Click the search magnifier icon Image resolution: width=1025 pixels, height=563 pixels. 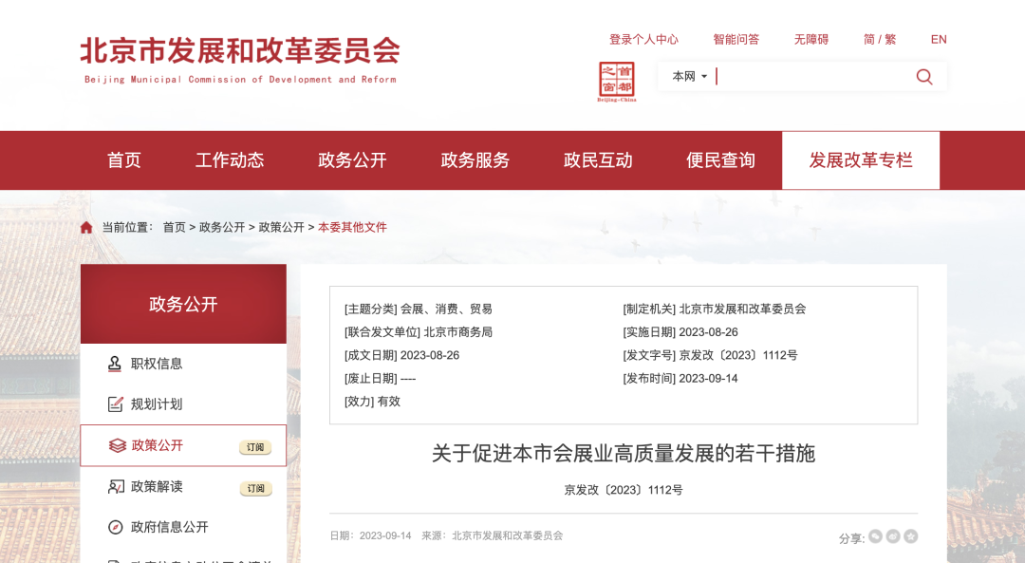pos(924,77)
